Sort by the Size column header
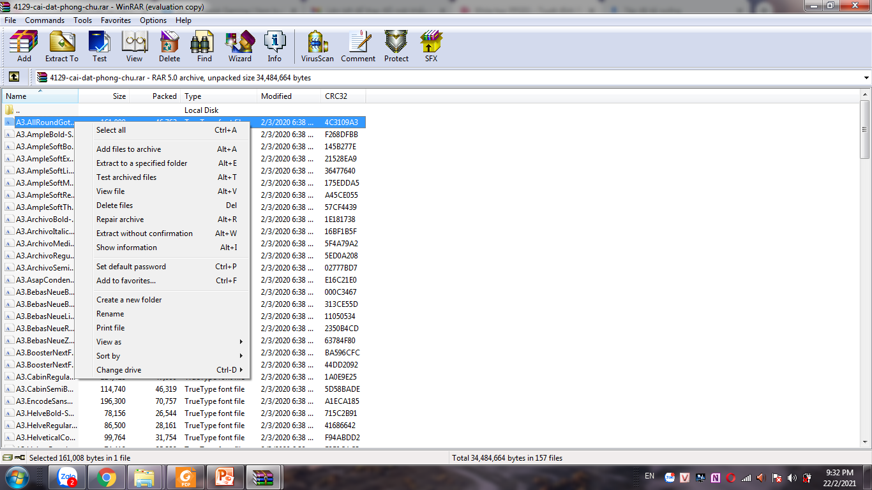The image size is (872, 490). click(104, 96)
